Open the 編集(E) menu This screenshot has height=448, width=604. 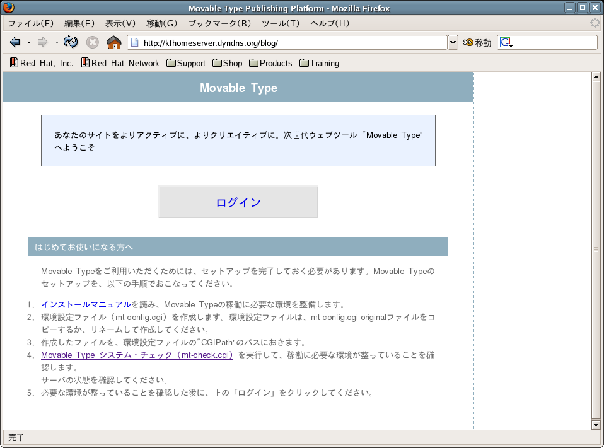click(x=79, y=23)
